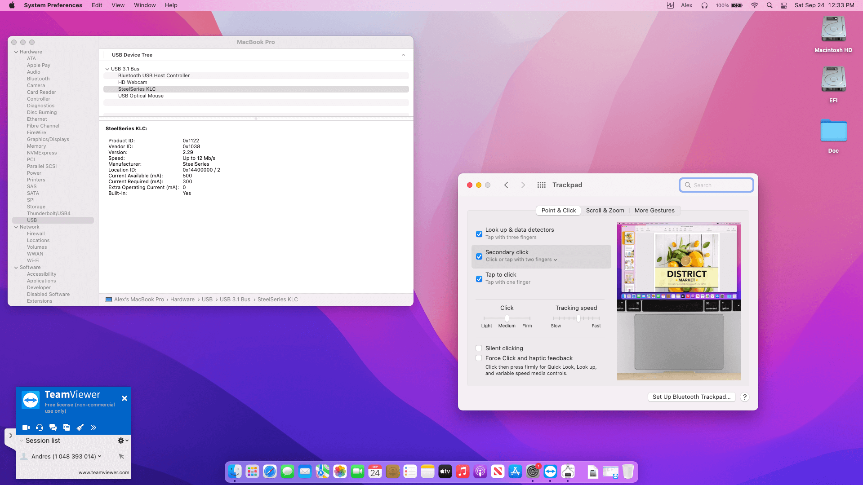Enable the Silent clicking checkbox
Image resolution: width=863 pixels, height=485 pixels.
(479, 348)
